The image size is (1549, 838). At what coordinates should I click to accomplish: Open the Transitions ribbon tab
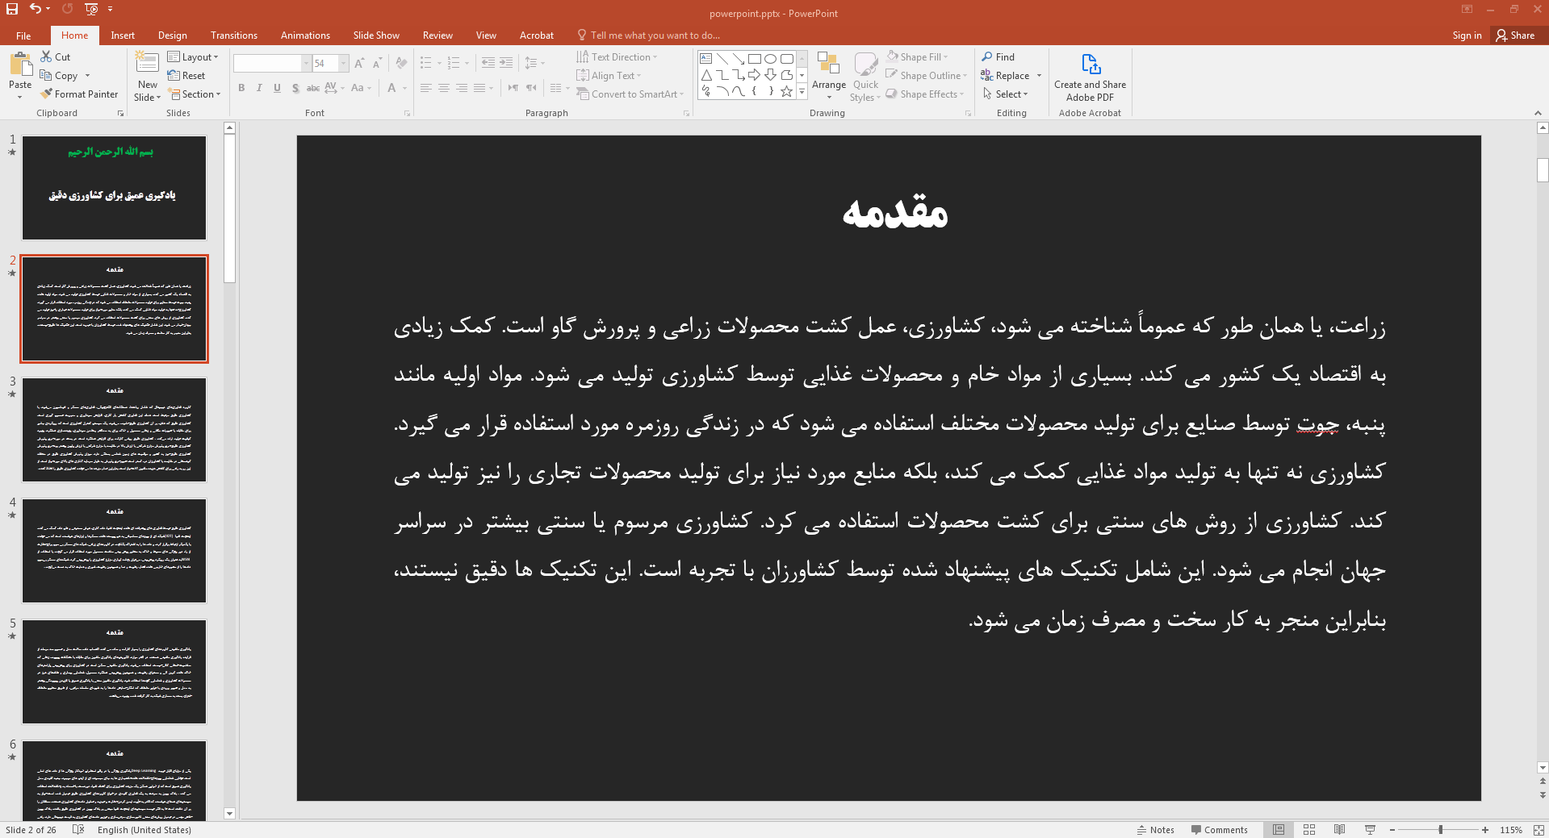pyautogui.click(x=233, y=35)
